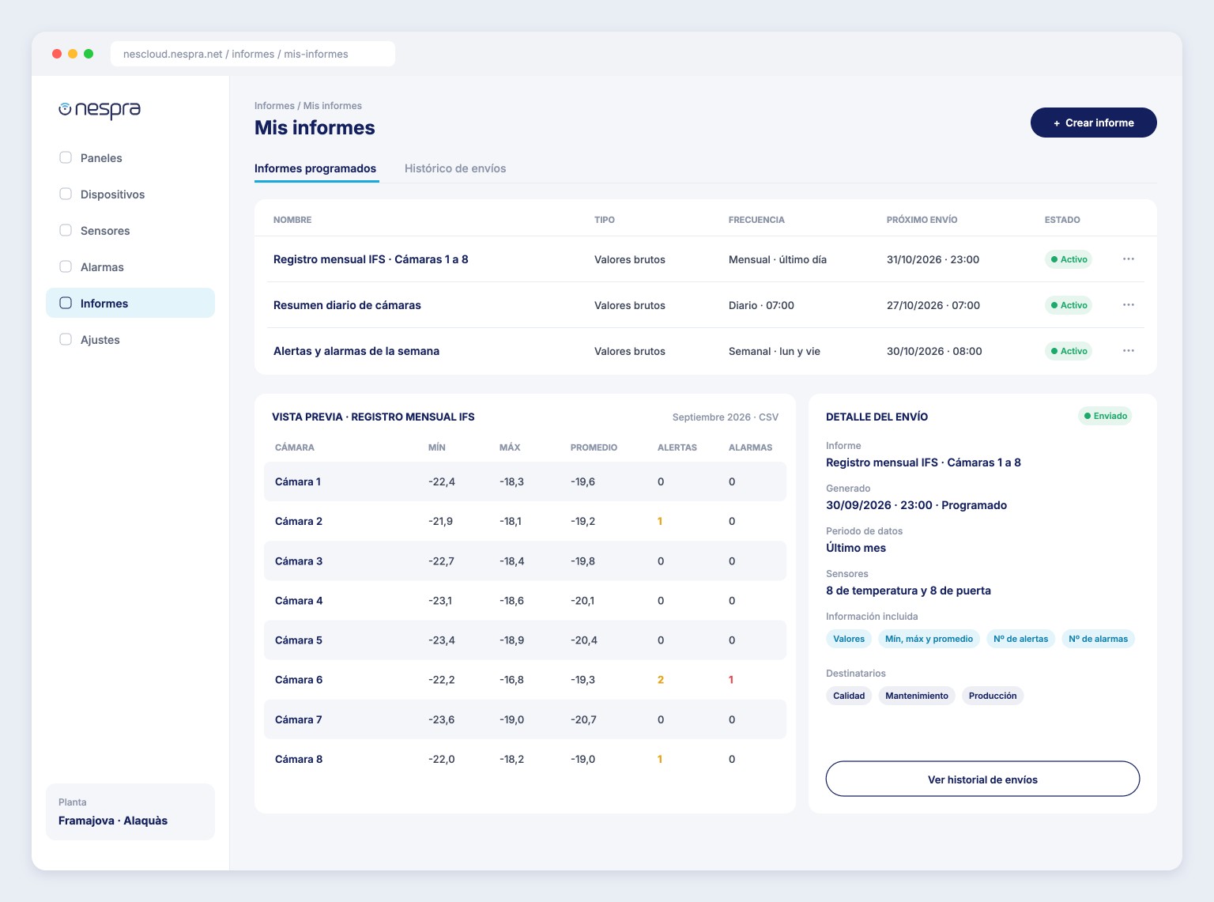Go to Dispositivos in the sidebar
Image resolution: width=1214 pixels, height=902 pixels.
(x=130, y=194)
